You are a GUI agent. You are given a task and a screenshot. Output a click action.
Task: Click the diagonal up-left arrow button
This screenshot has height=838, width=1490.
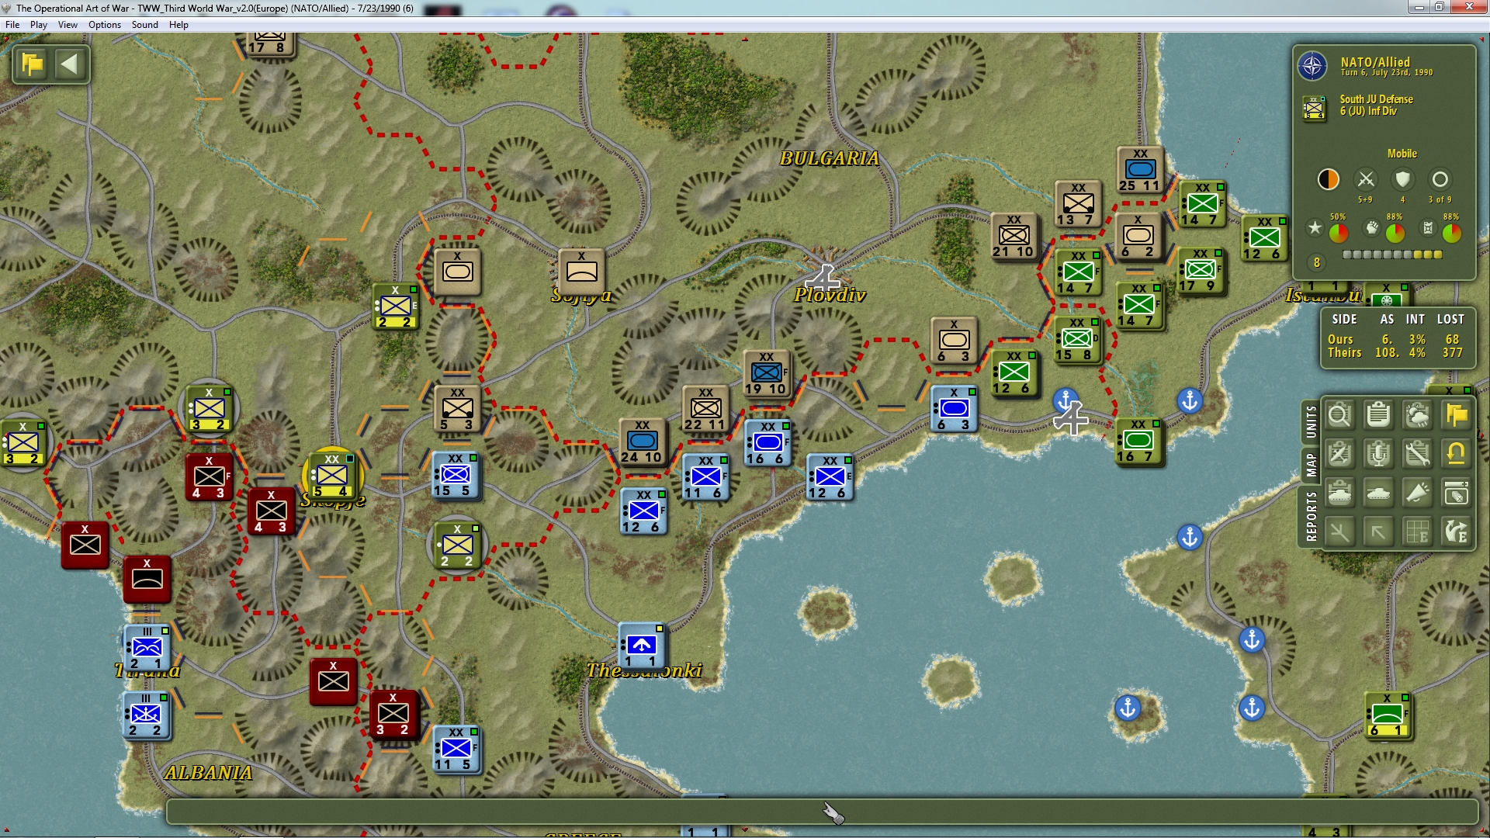click(x=1378, y=532)
